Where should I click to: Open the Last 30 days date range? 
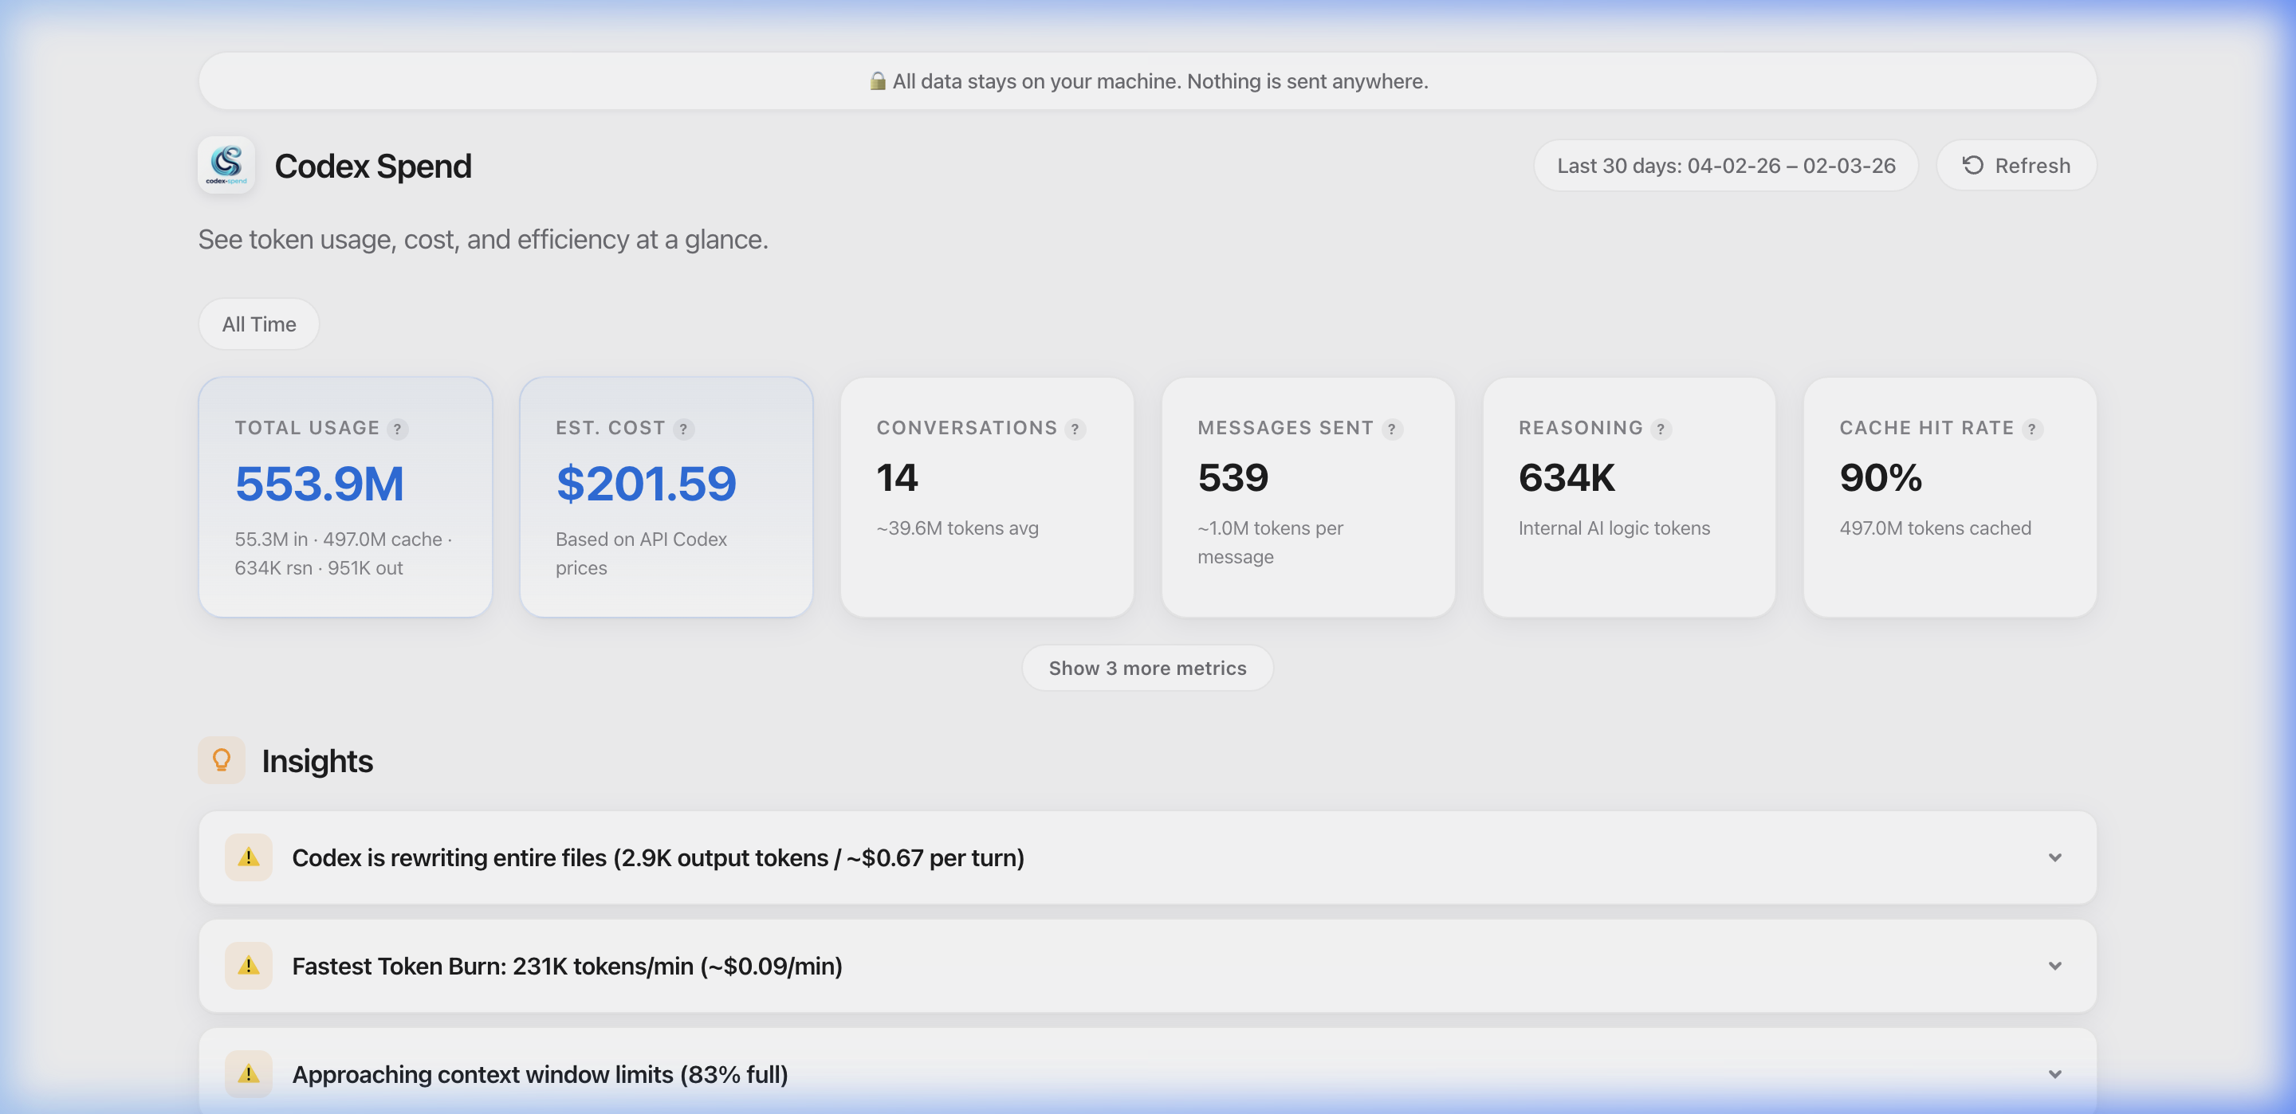tap(1725, 166)
